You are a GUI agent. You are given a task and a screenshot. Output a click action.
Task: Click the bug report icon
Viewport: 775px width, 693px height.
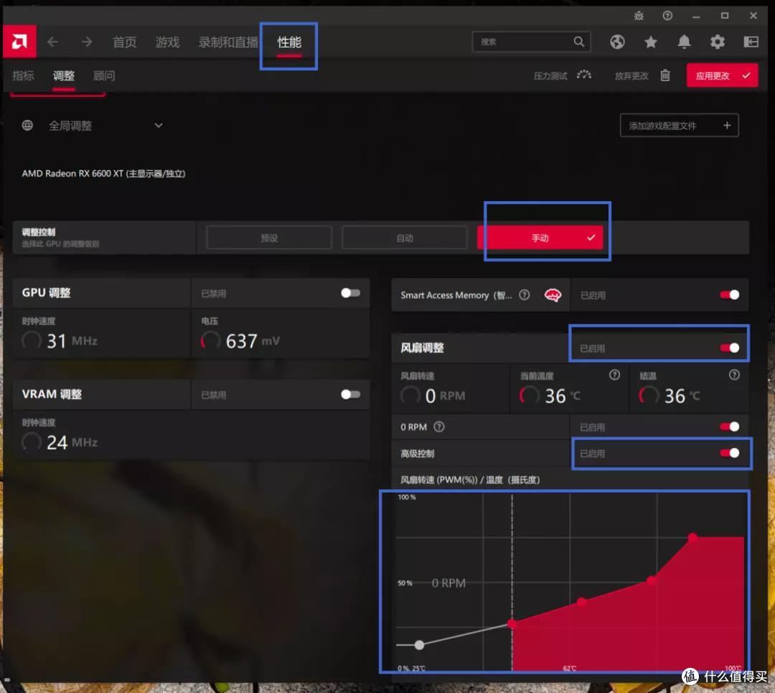(639, 16)
